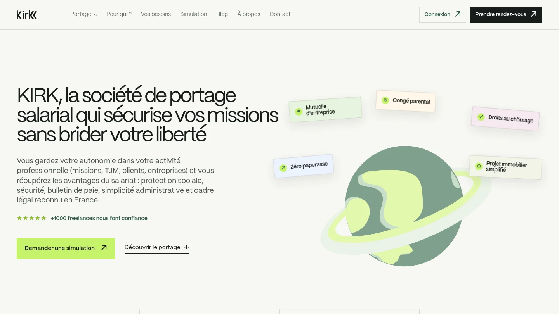
Task: Click the arrow icon on the Connexion button
Action: pyautogui.click(x=458, y=14)
